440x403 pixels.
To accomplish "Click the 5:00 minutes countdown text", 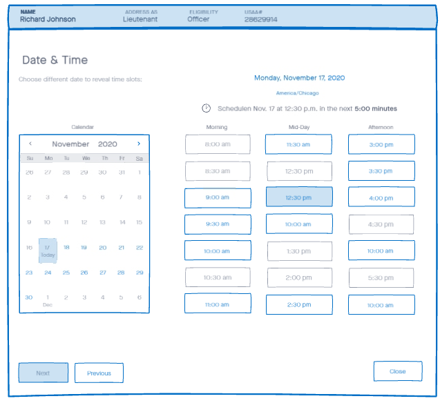I will tap(376, 109).
